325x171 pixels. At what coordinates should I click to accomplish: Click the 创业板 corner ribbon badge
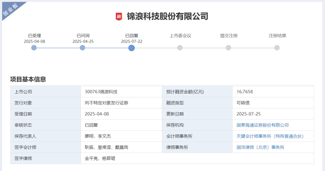11,9
